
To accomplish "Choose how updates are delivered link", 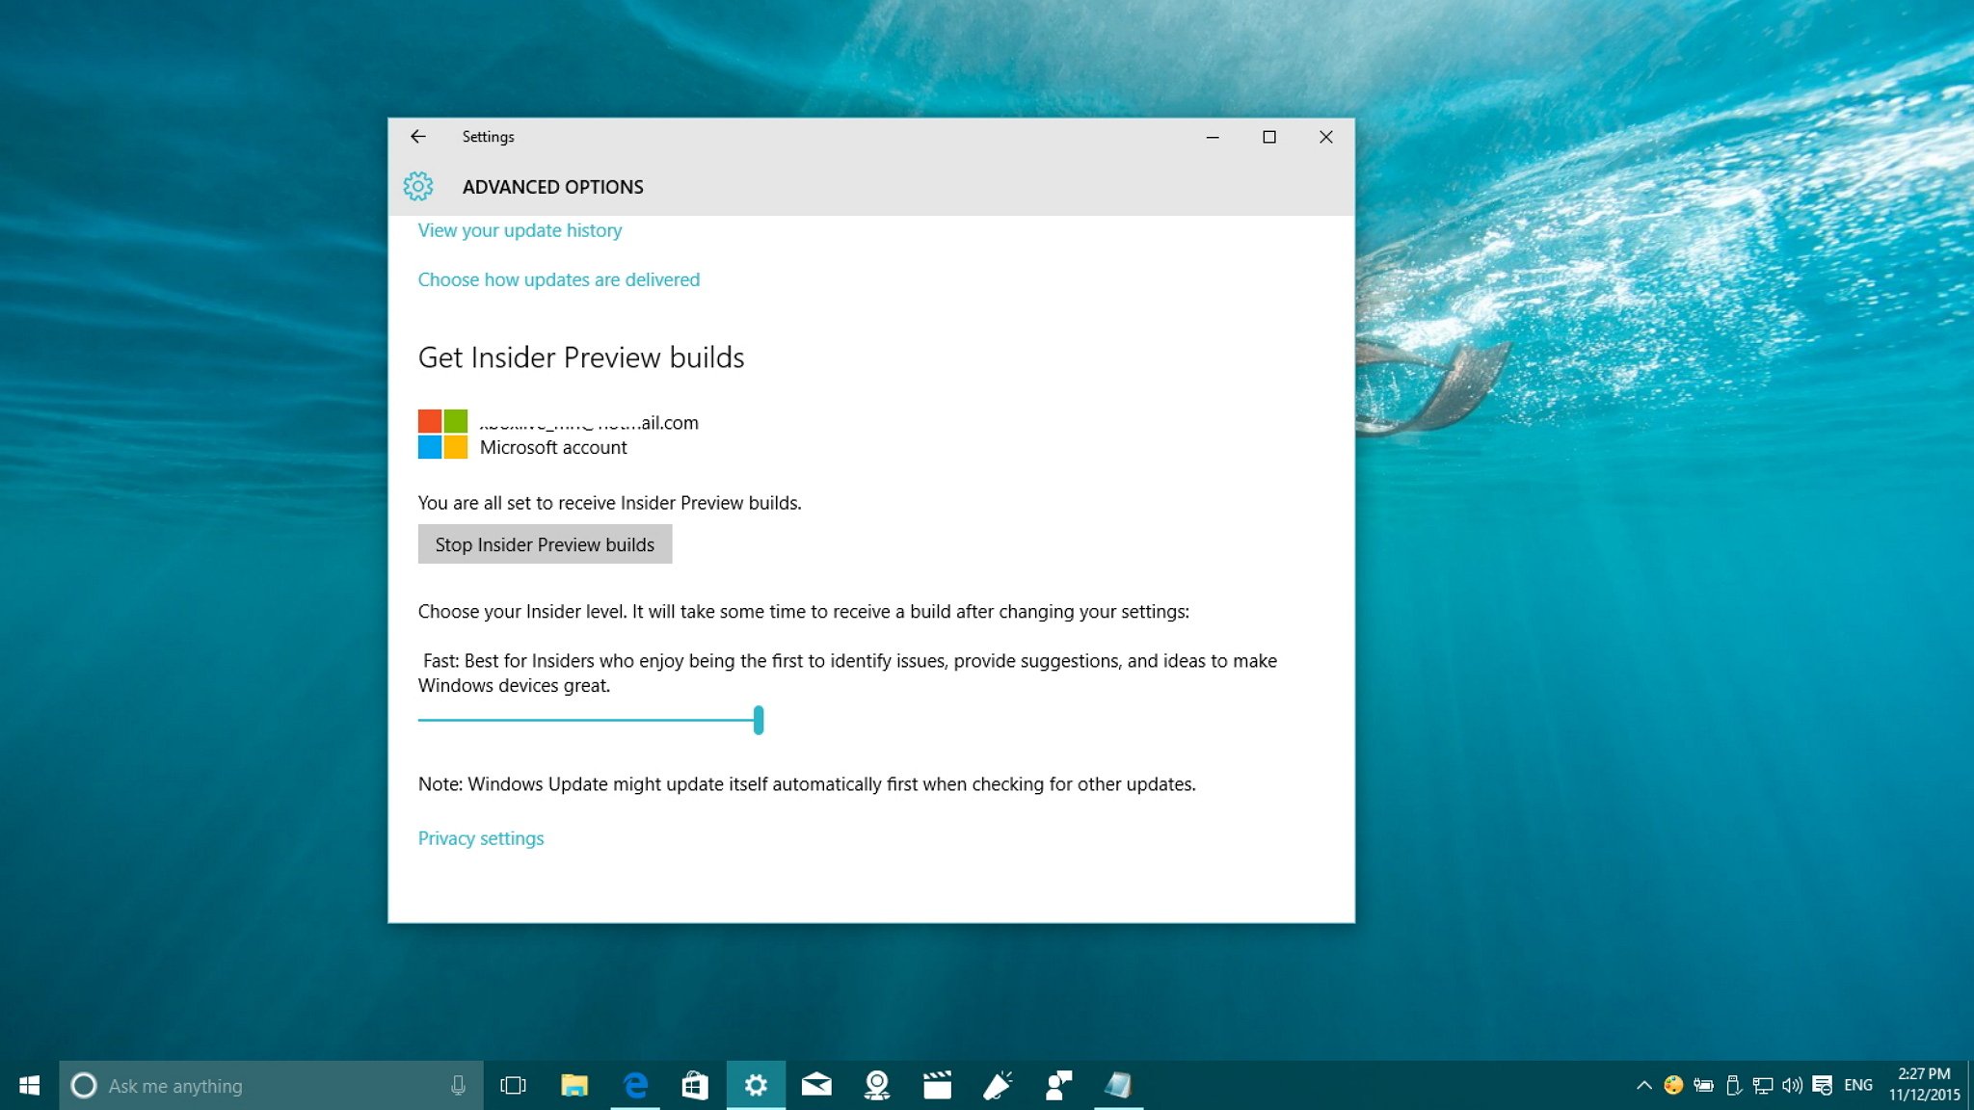I will (559, 279).
